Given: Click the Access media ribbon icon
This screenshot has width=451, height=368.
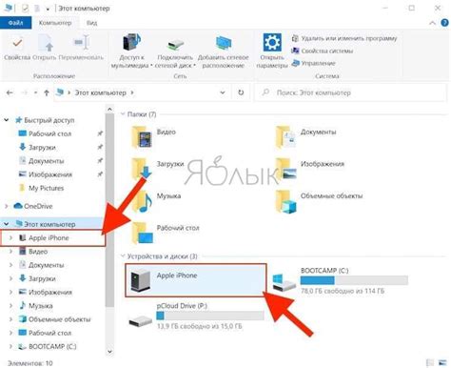Looking at the screenshot, I should pos(131,42).
